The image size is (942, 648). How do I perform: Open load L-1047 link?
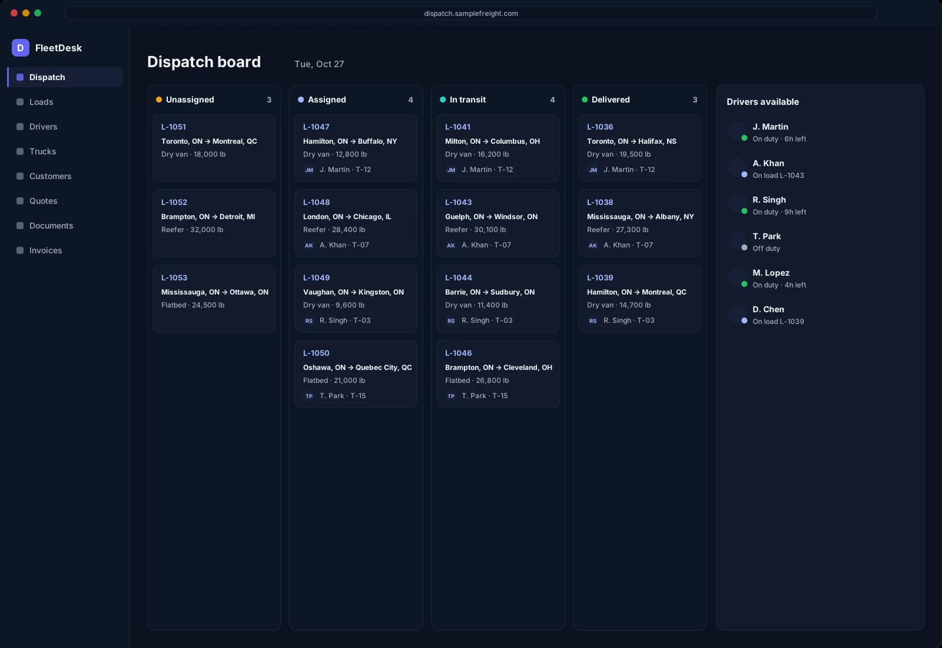(x=316, y=127)
